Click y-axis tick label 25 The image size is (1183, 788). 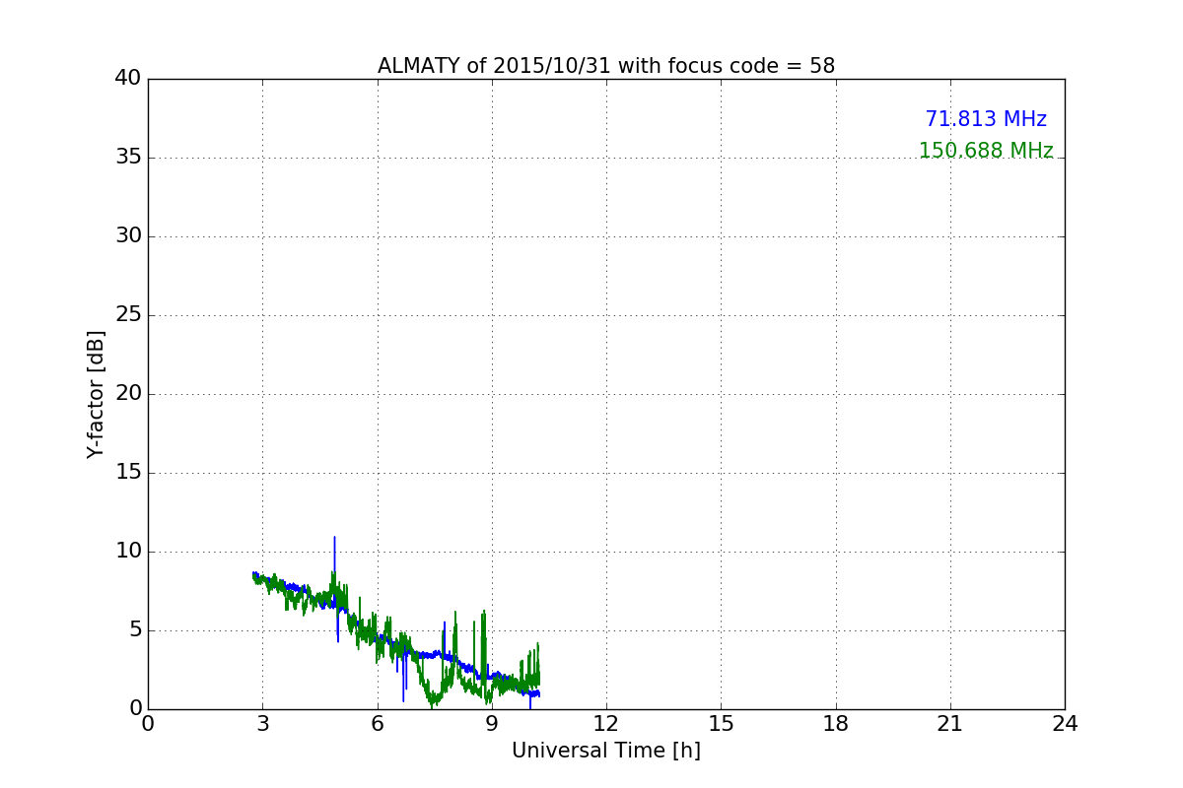pos(128,315)
